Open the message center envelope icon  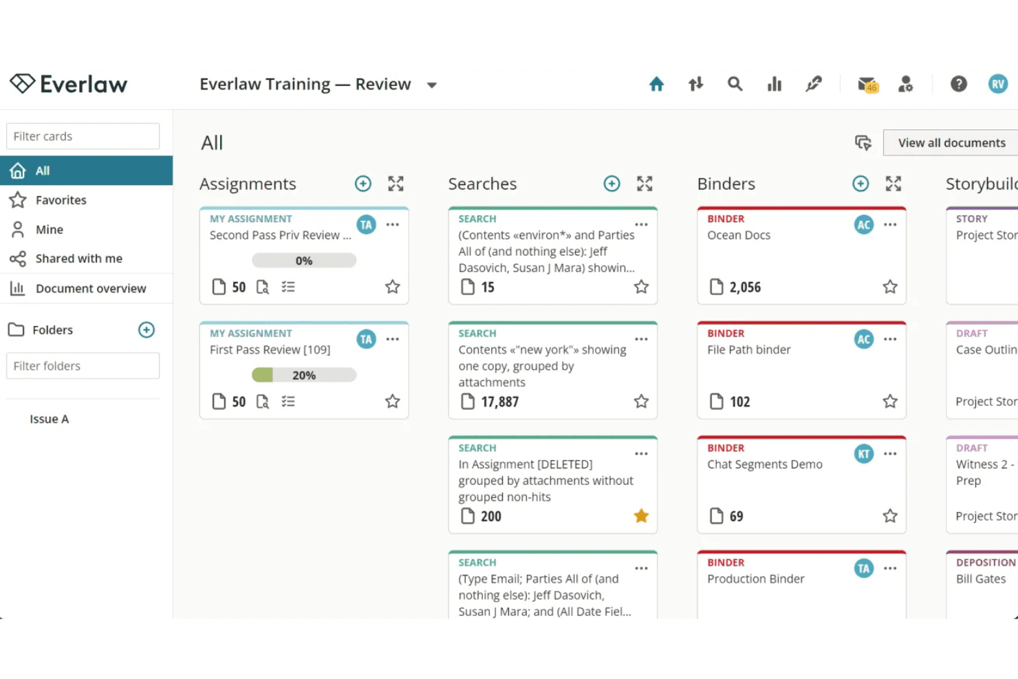[x=867, y=84]
